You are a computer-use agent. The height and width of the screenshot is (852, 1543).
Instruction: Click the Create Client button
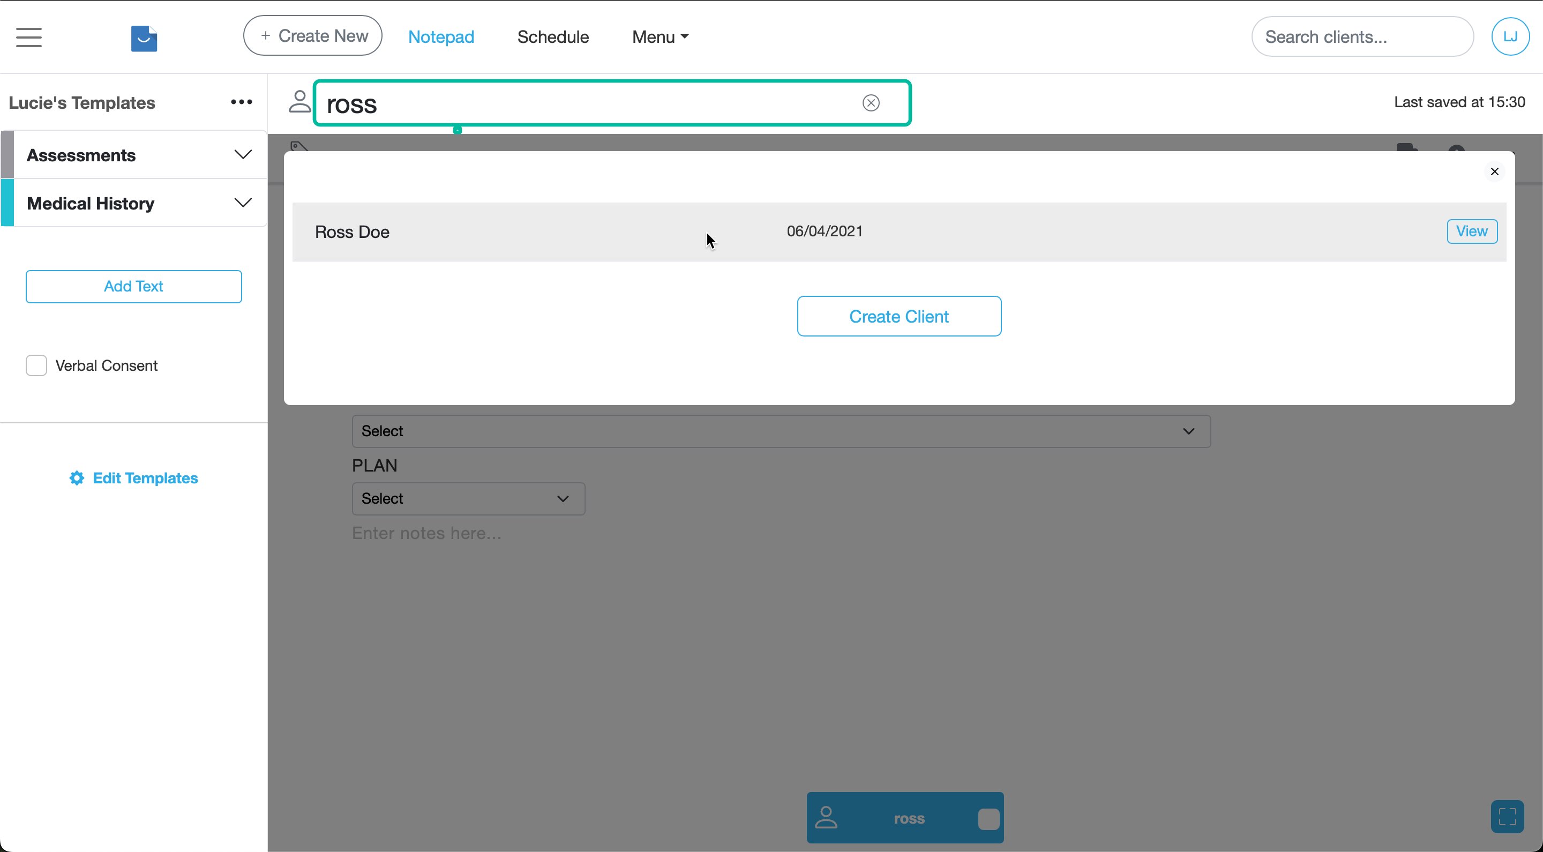[x=898, y=316]
